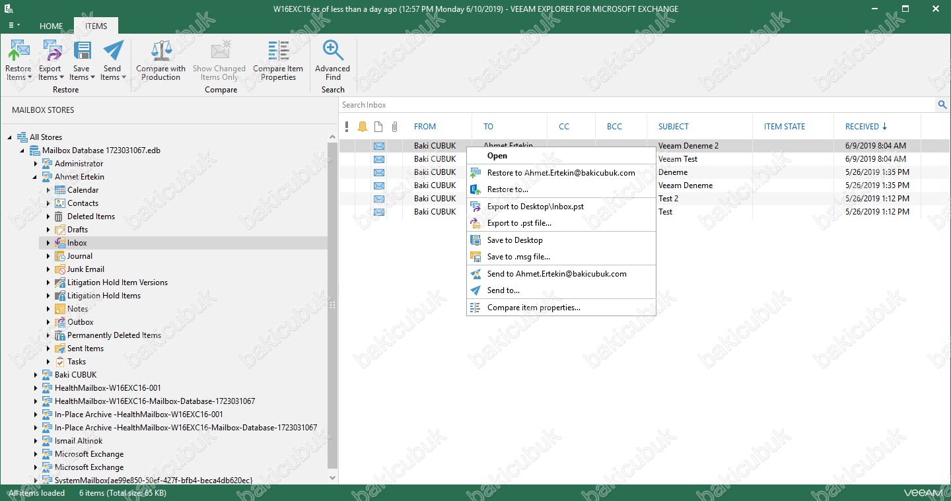Select the Journal folder in tree
The height and width of the screenshot is (501, 951).
[x=79, y=256]
